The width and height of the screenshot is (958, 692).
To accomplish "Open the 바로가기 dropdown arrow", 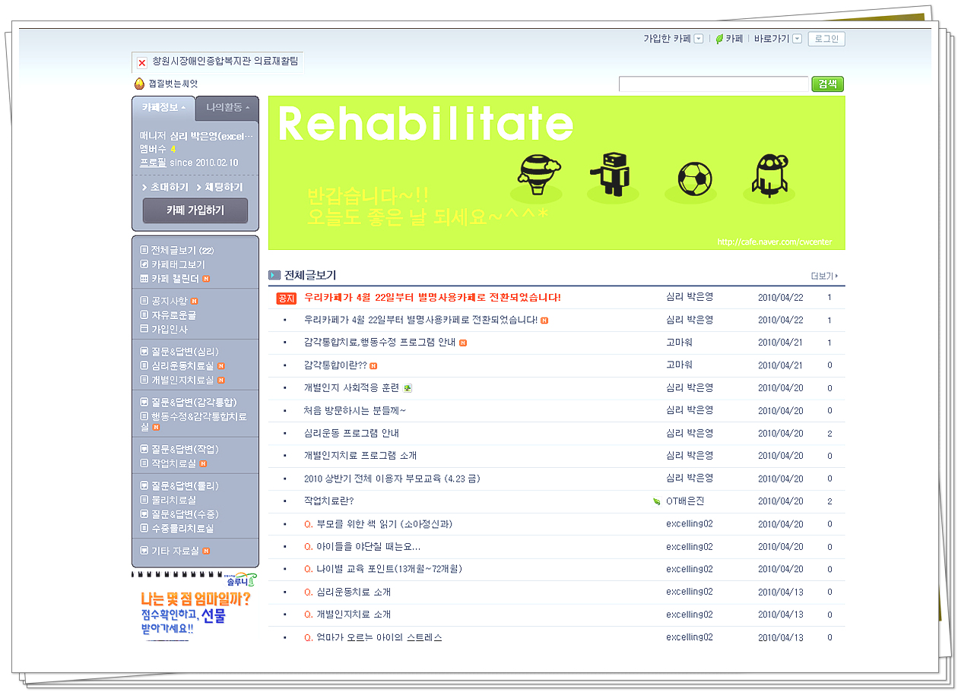I will 797,39.
